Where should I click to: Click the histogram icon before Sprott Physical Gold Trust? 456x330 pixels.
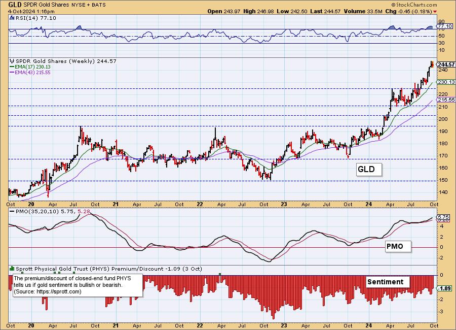(12, 269)
